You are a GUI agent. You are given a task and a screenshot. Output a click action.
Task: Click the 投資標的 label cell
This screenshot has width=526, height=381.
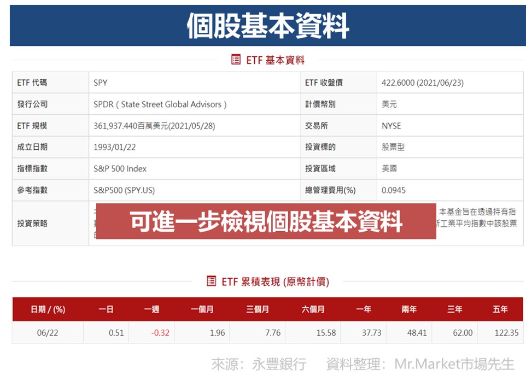point(338,147)
